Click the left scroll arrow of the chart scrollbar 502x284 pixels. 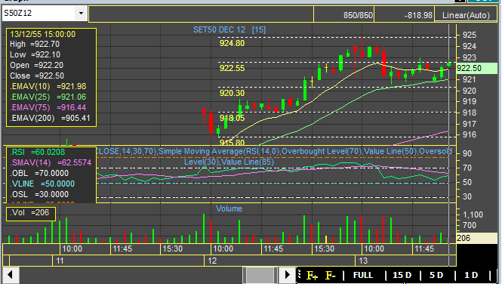[11, 275]
